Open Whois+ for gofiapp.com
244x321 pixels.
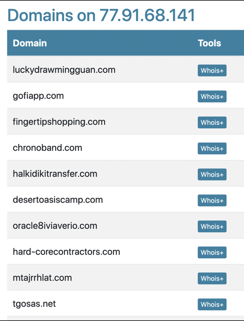[212, 97]
